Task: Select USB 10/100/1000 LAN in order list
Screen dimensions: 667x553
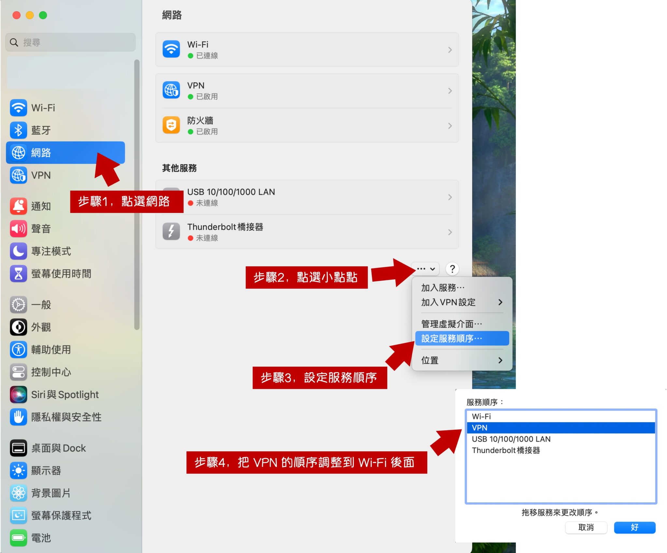Action: pos(561,439)
